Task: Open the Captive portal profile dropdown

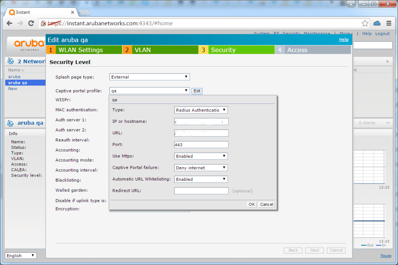Action: [149, 90]
